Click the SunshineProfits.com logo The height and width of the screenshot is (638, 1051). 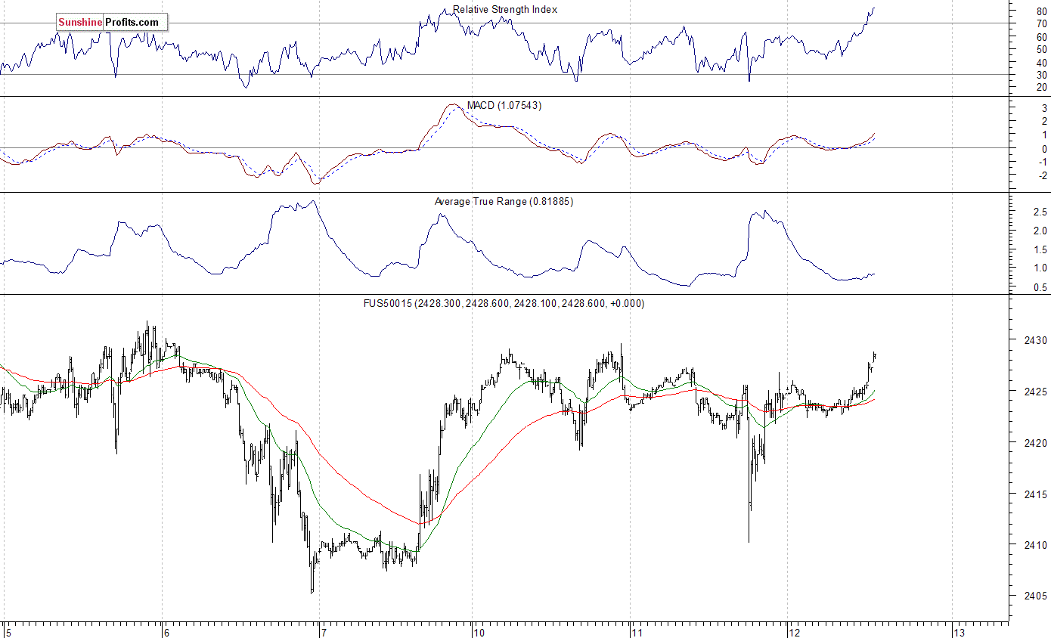point(112,23)
